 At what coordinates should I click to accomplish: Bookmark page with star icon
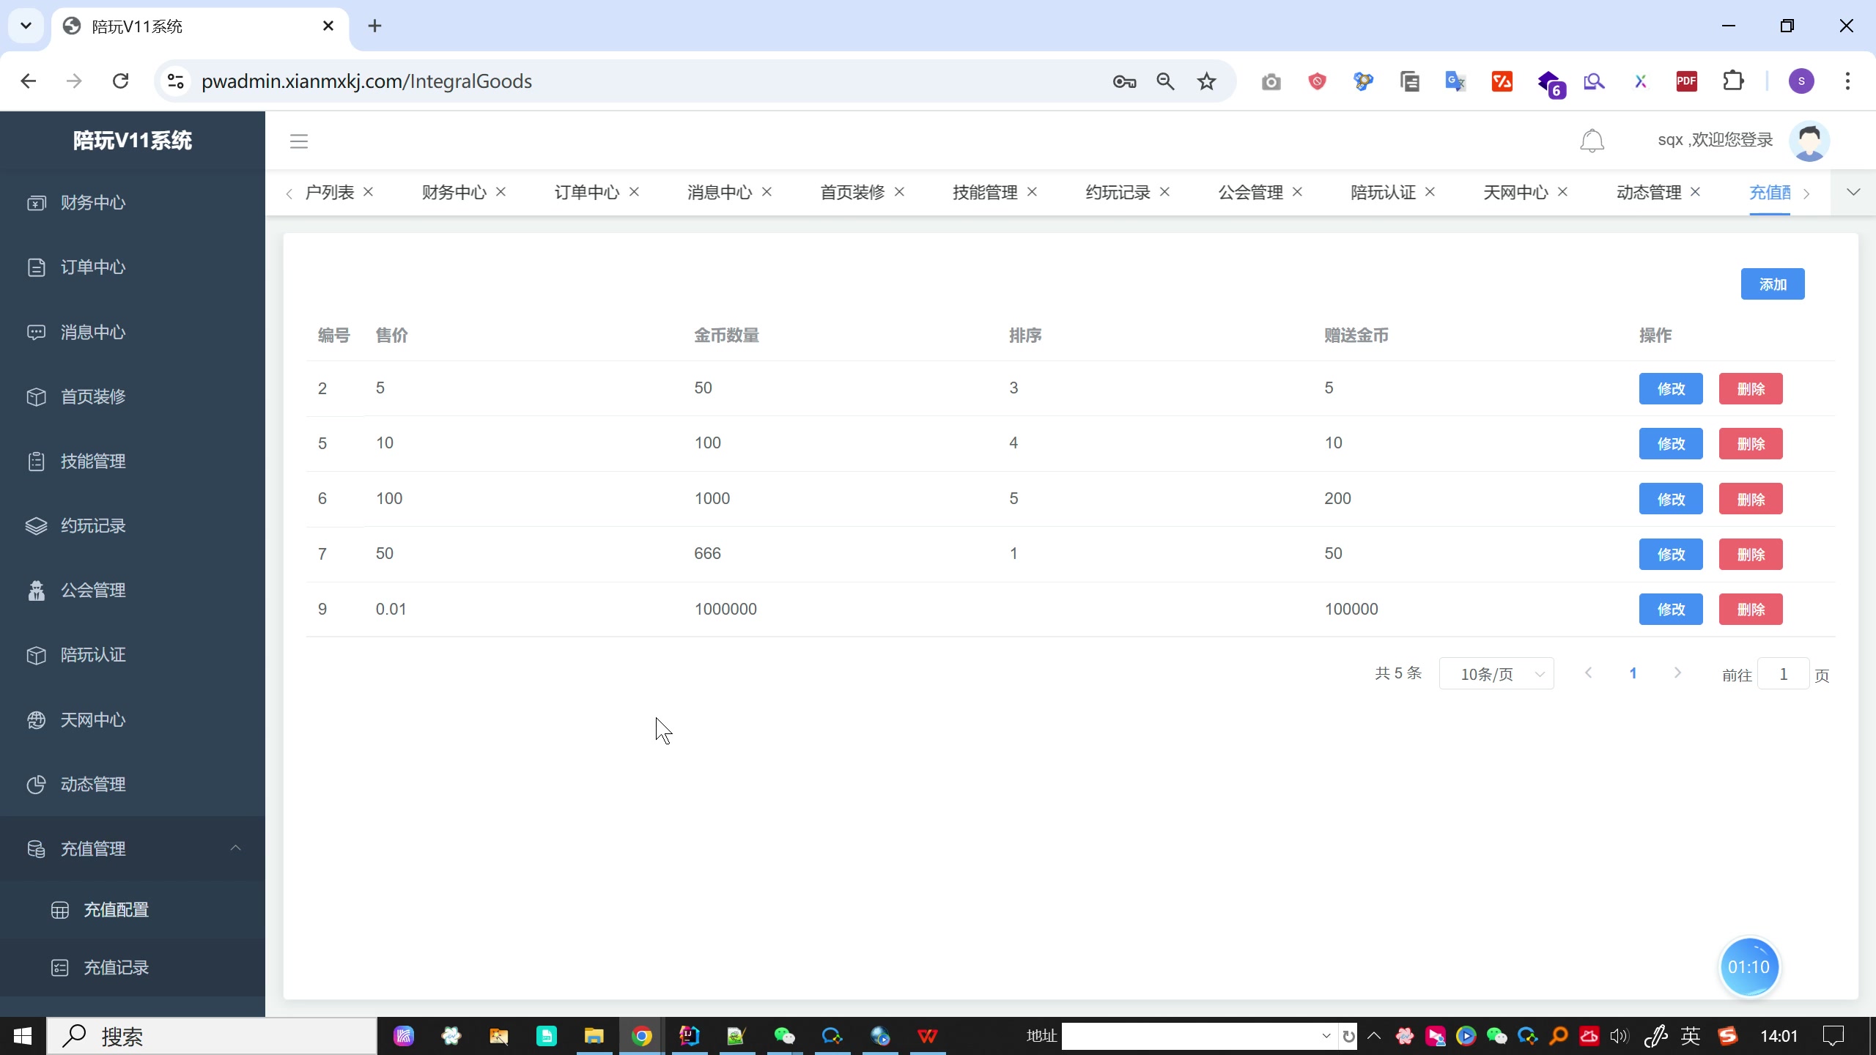1206,81
